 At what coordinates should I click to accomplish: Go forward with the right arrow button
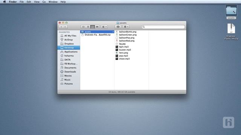[65, 27]
